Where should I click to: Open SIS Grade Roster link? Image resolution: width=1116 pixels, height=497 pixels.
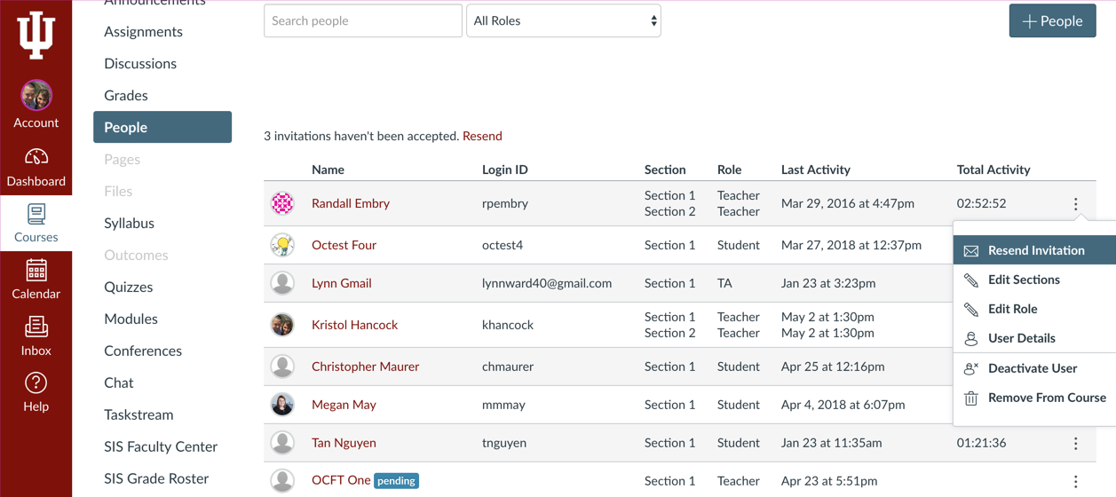pos(156,478)
